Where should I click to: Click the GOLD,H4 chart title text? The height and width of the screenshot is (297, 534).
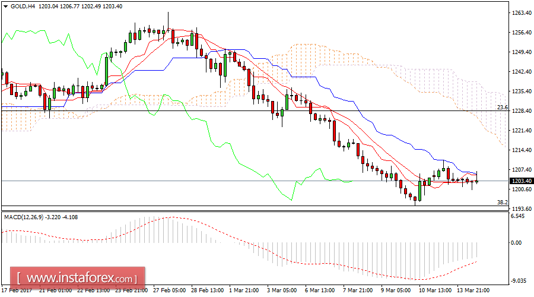(x=23, y=6)
